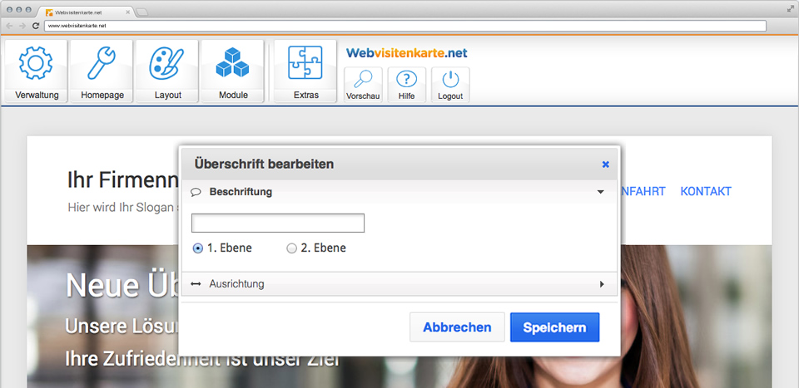
Task: Open the Layout palette tool
Action: click(x=167, y=71)
